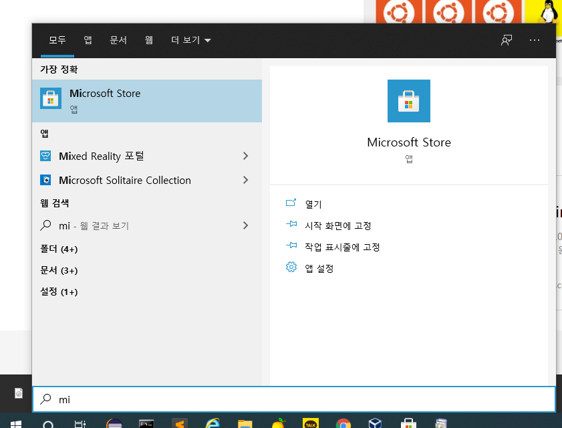Open the feedback person icon in the search header

click(507, 40)
